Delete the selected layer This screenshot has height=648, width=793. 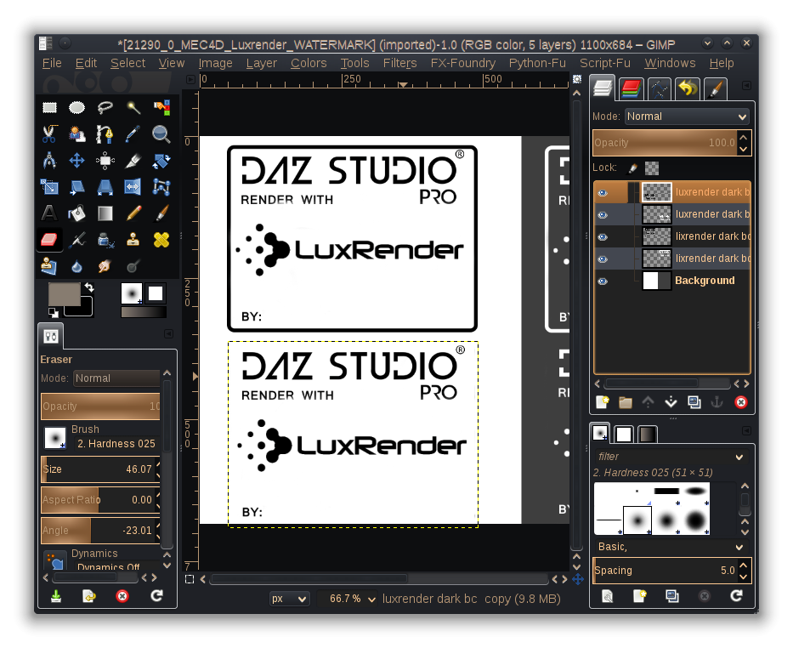click(741, 402)
